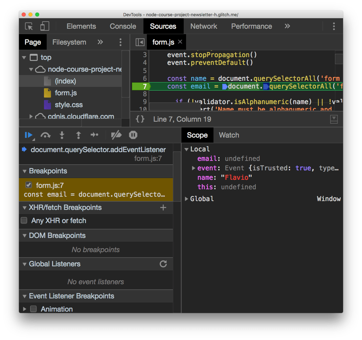This screenshot has width=362, height=340.
Task: Expand the Global scope section
Action: click(x=186, y=199)
